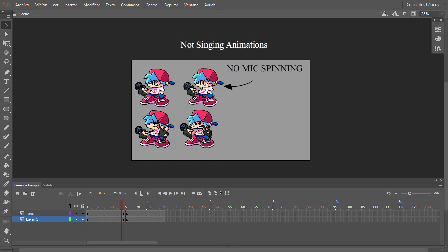Screen dimensions: 448x252
Task: Switch to the Salida tab
Action: (x=48, y=185)
